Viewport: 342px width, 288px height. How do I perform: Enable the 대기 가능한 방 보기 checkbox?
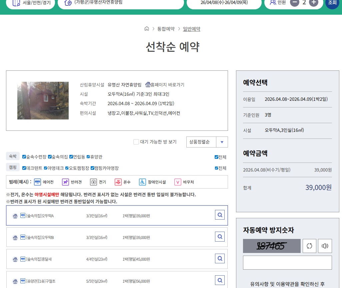[x=136, y=141]
